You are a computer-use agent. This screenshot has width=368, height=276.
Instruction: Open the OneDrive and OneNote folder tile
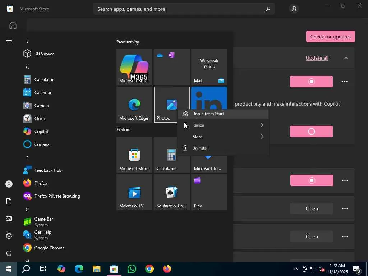171,67
